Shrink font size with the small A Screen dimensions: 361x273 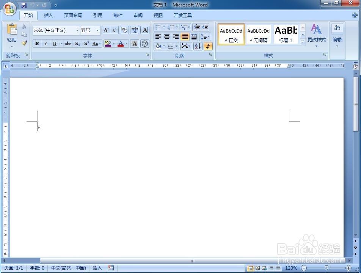pos(115,30)
